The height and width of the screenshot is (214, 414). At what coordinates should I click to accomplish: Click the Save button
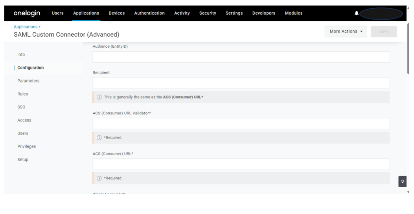pos(383,31)
